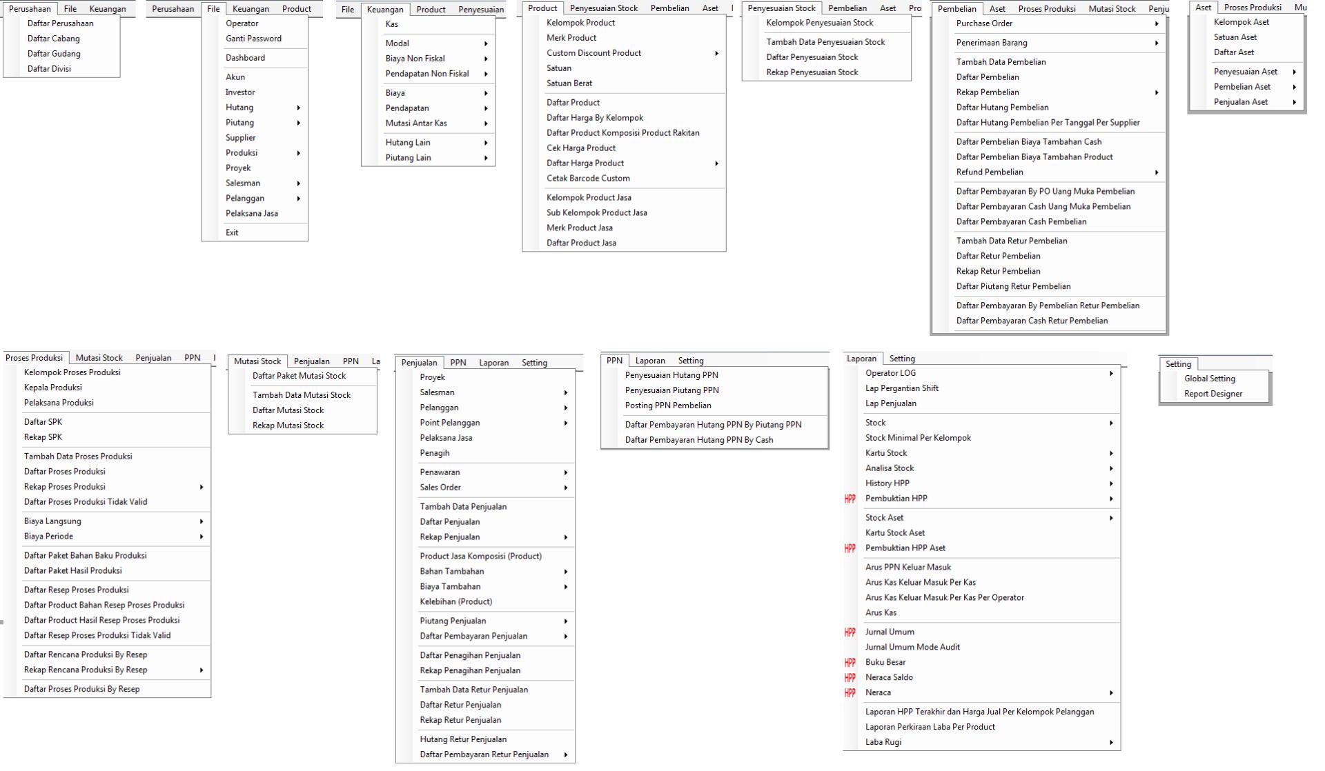This screenshot has height=771, width=1325.
Task: Expand Laba Rugi submenu arrow
Action: click(x=1111, y=743)
